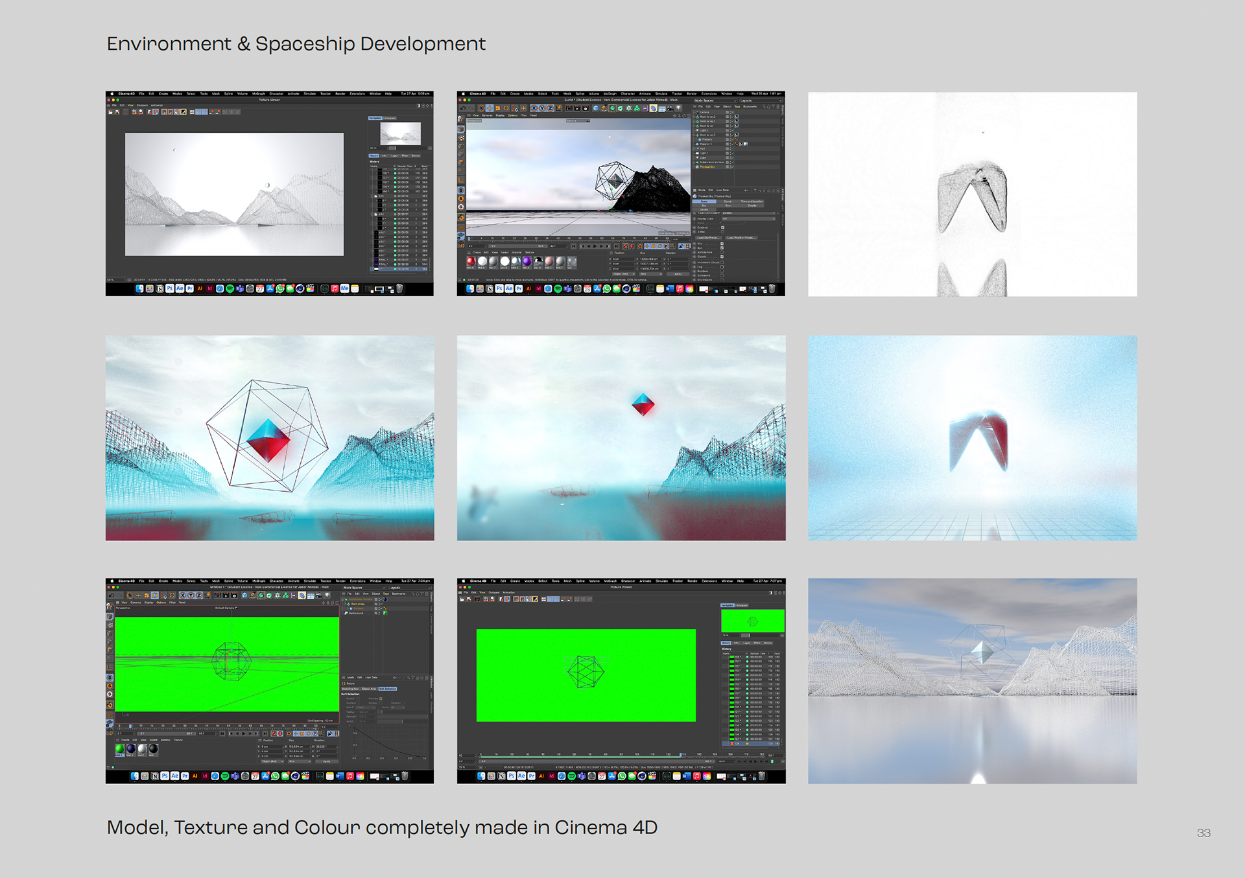Enable the Volumetric Clouds checkbox

tap(722, 262)
